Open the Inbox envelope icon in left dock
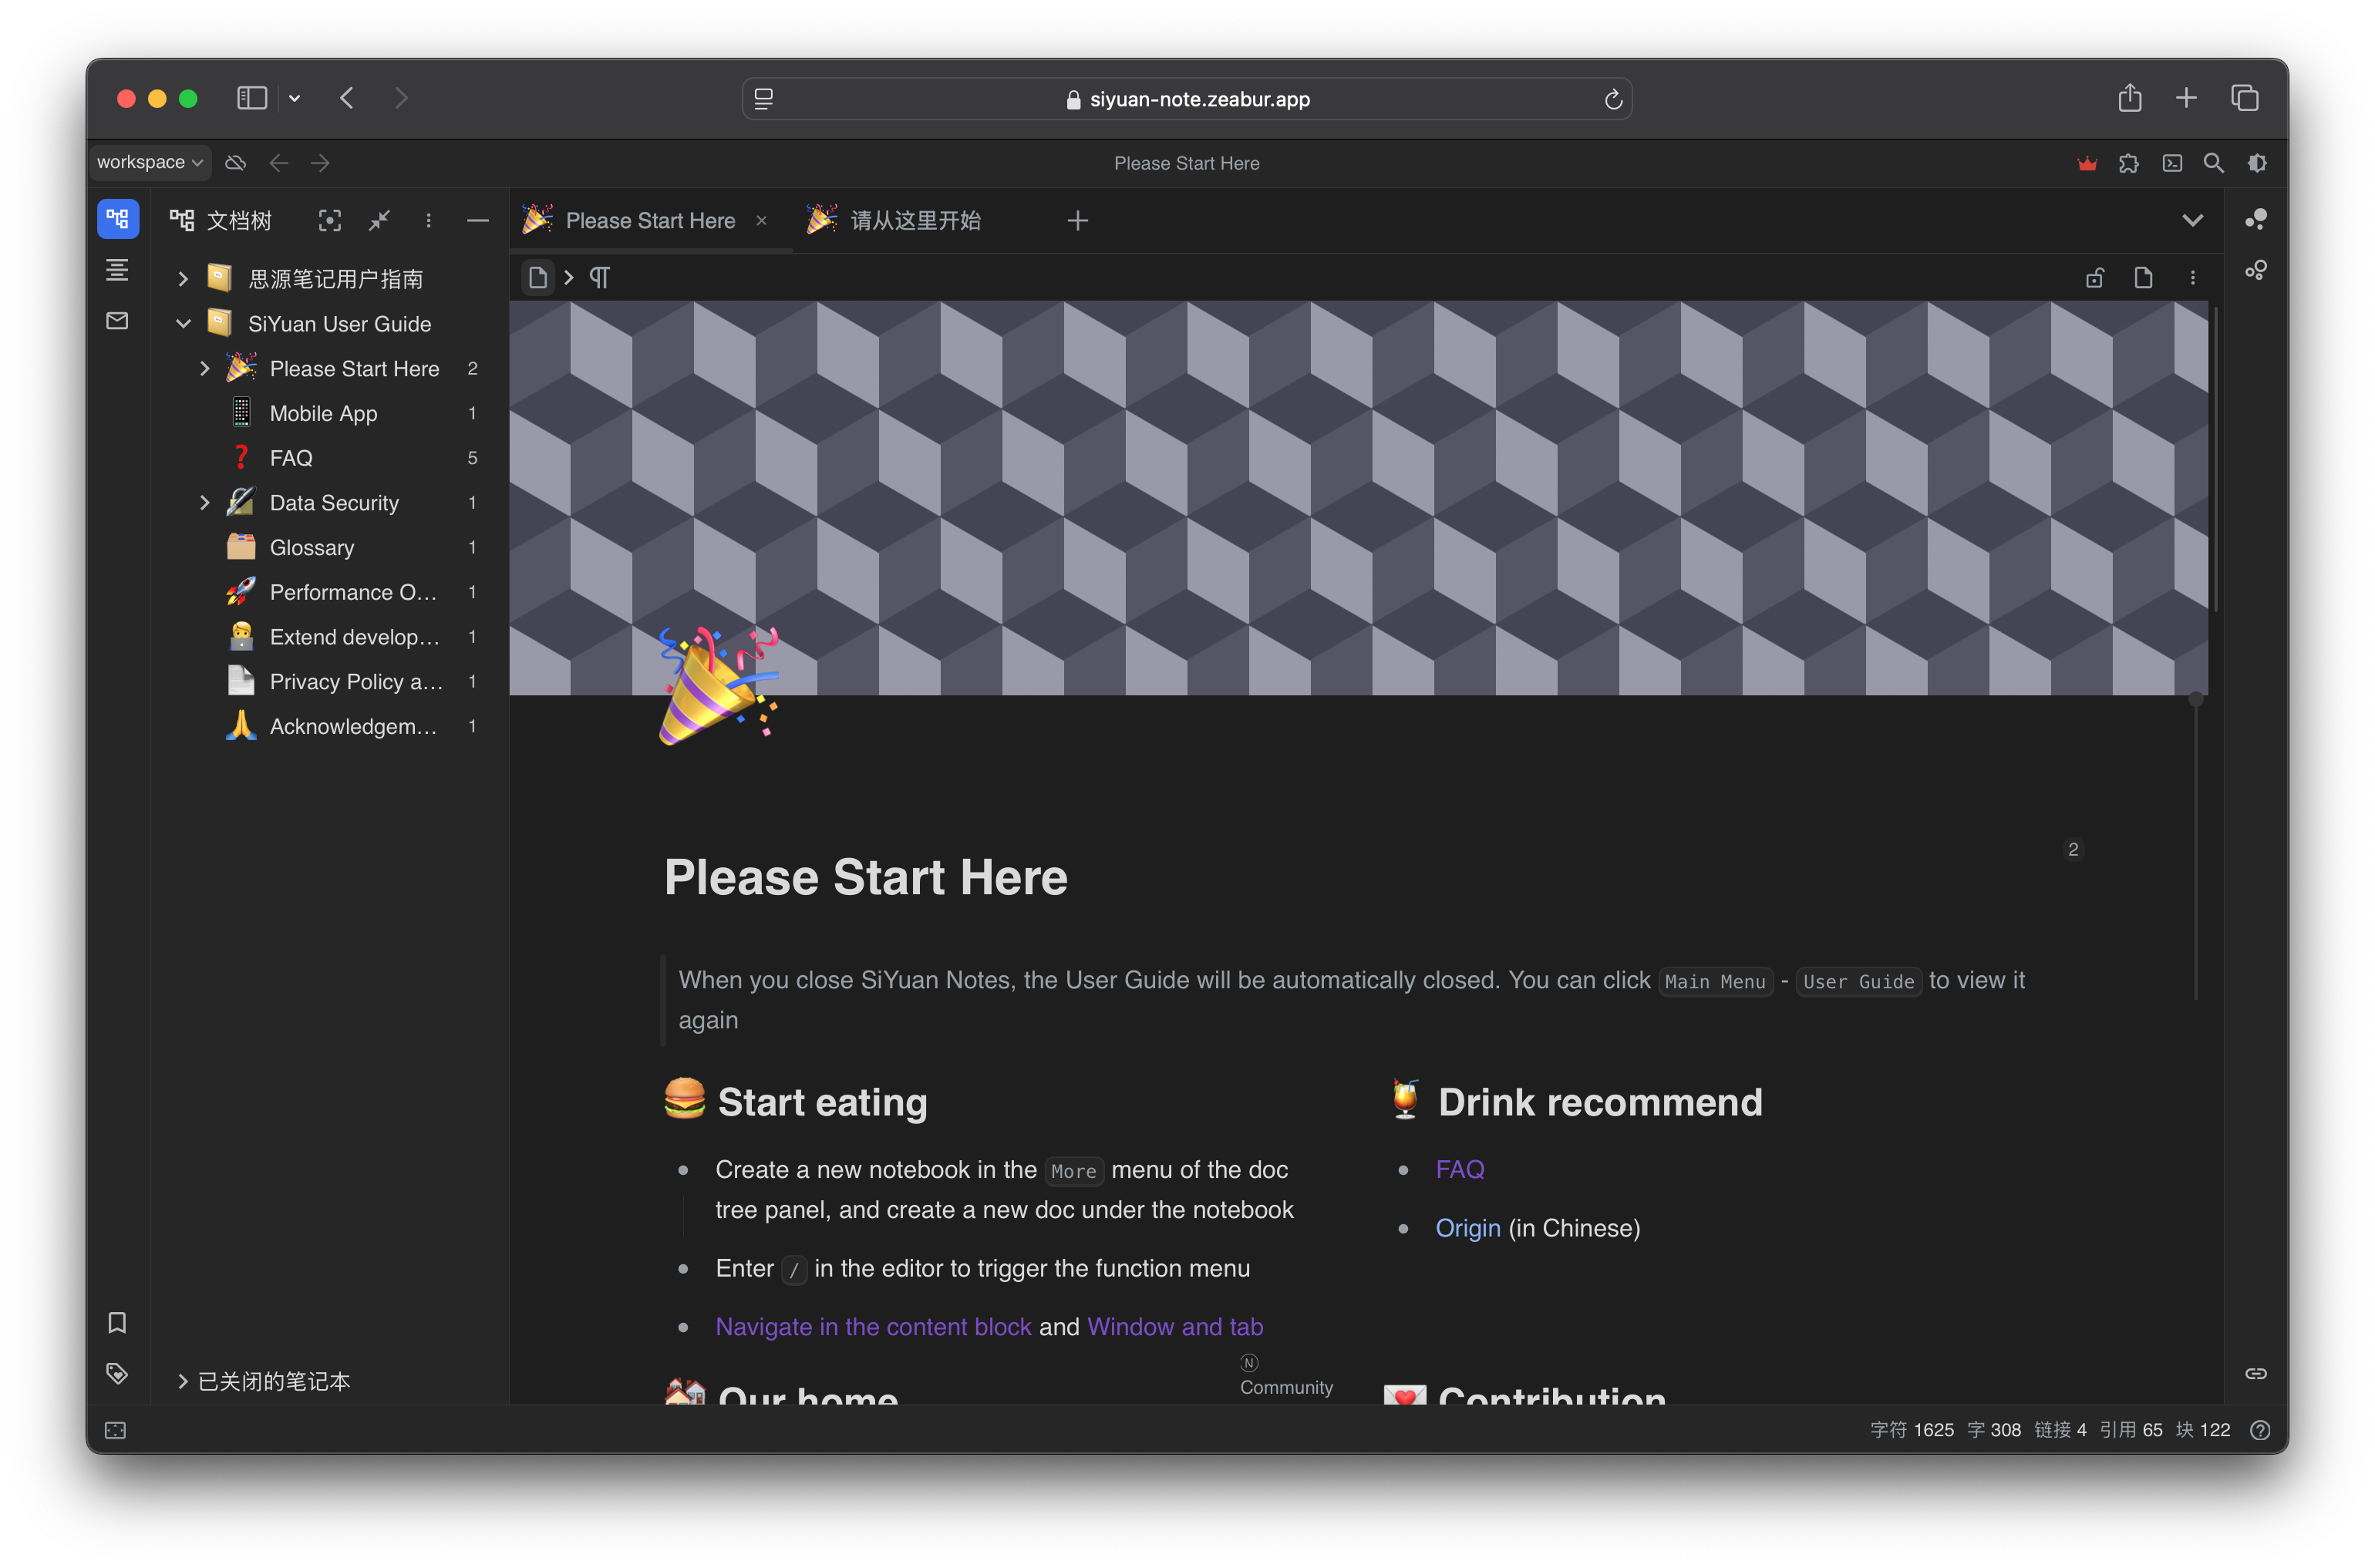Viewport: 2375px width, 1568px height. [117, 321]
